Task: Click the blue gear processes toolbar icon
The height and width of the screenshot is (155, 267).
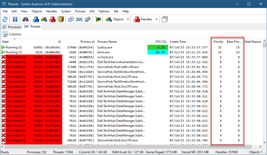Action: pos(71,19)
